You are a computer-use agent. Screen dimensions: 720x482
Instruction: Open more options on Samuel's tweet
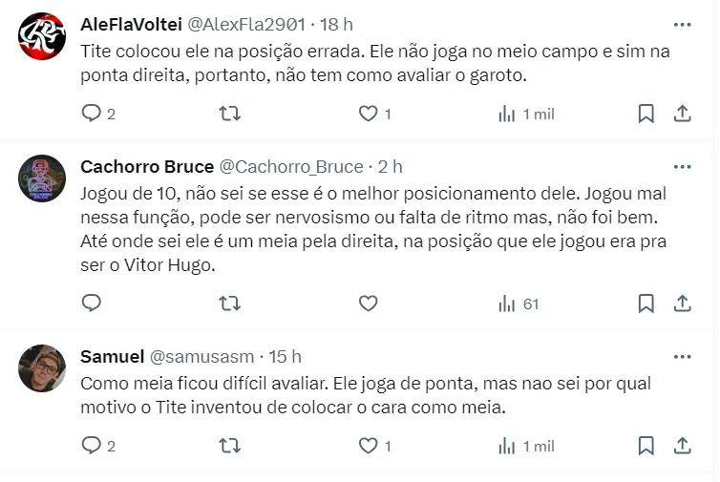pyautogui.click(x=682, y=356)
